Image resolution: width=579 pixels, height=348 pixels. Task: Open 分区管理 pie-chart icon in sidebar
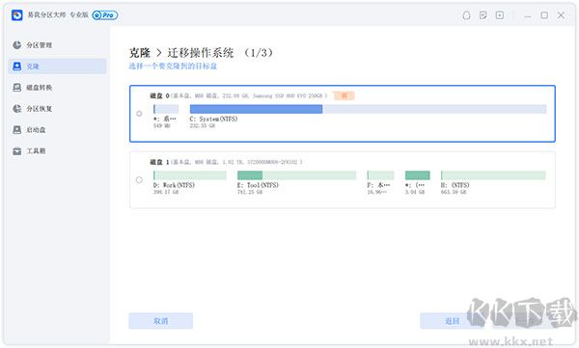[x=17, y=45]
